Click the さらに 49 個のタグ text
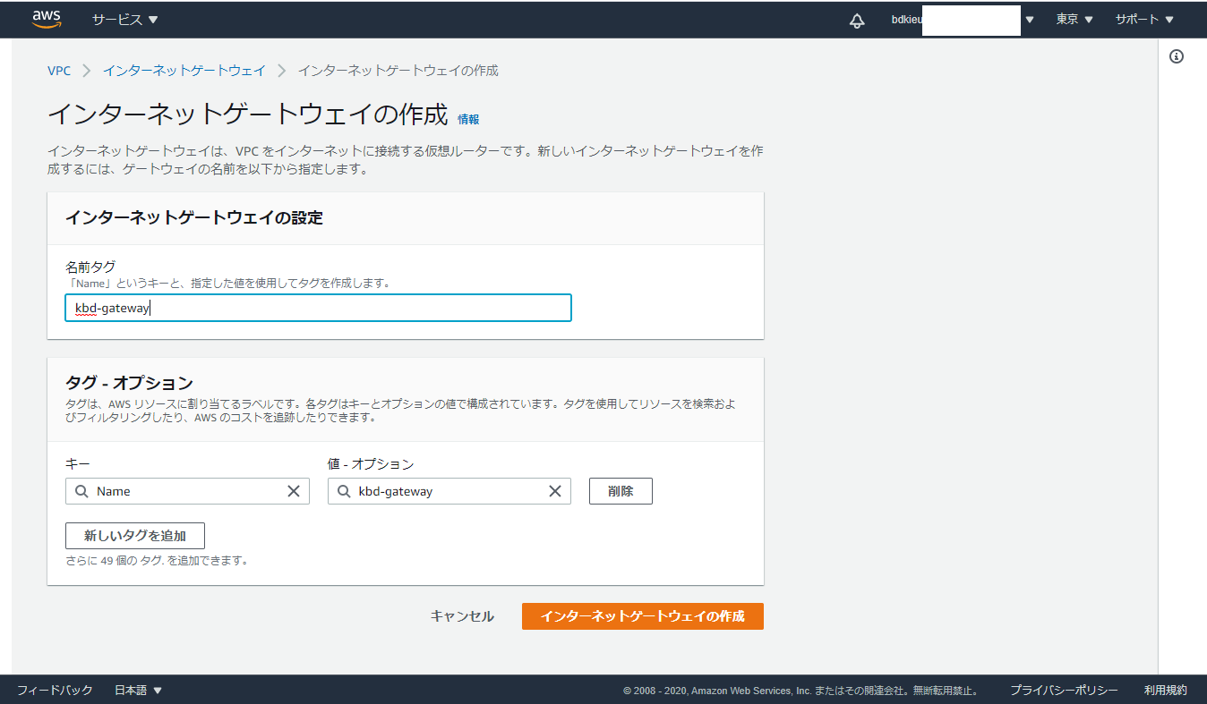Screen dimensions: 1207x704 157,561
